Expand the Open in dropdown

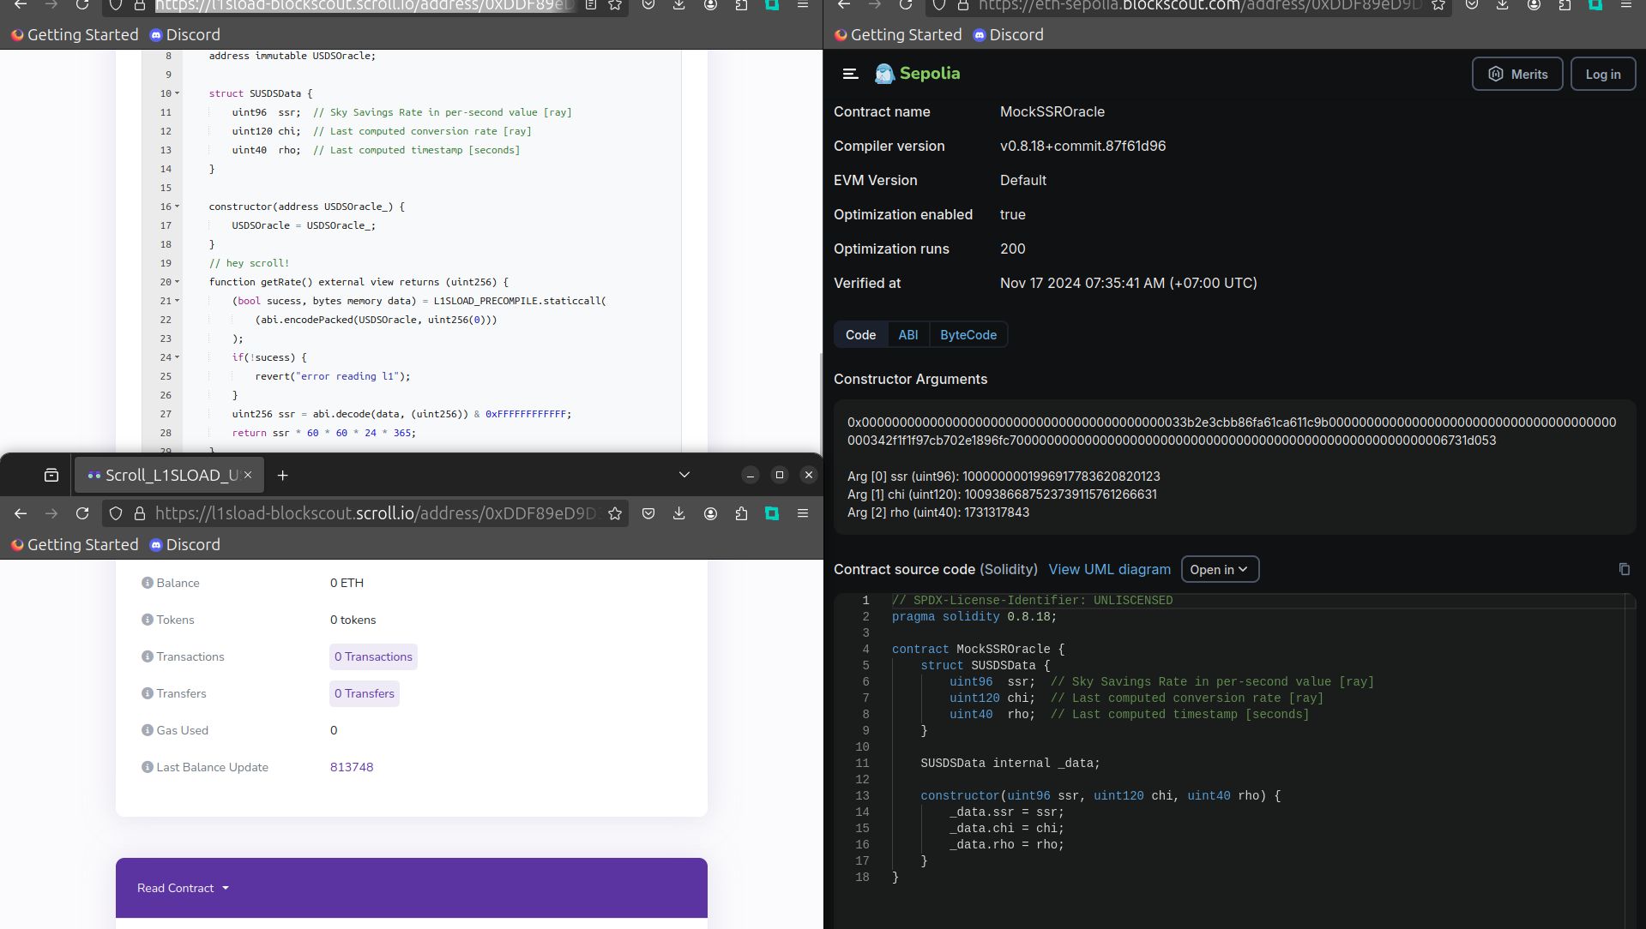point(1220,569)
